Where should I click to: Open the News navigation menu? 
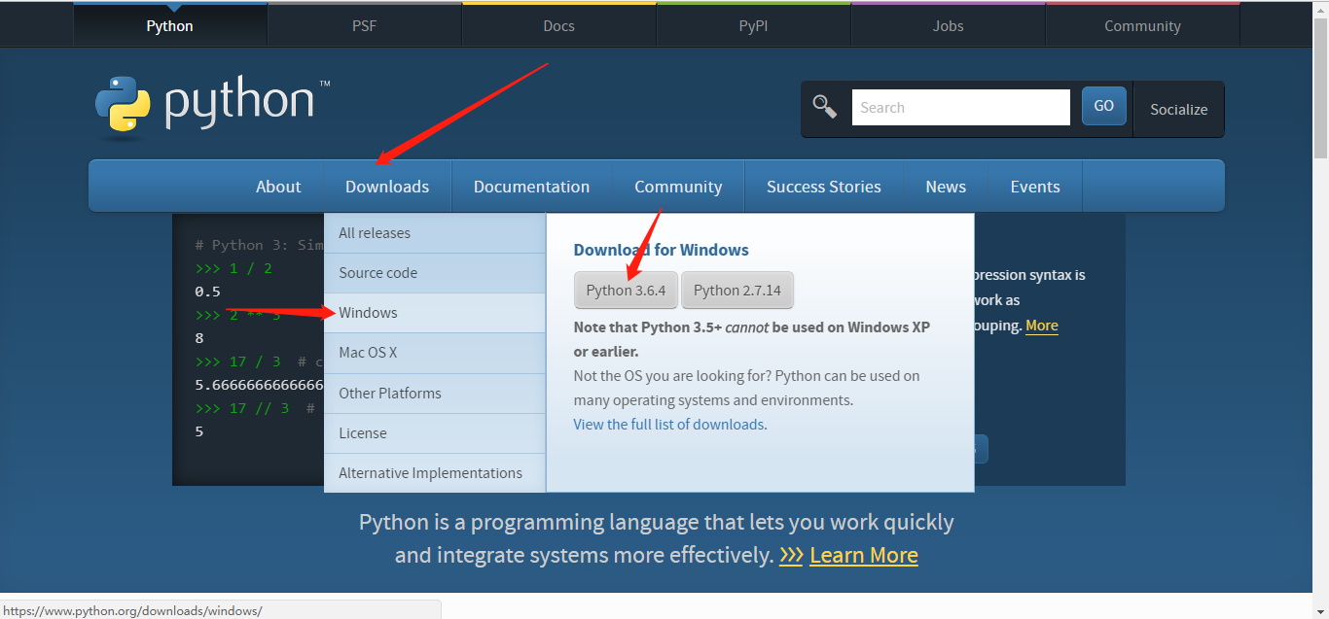click(946, 187)
